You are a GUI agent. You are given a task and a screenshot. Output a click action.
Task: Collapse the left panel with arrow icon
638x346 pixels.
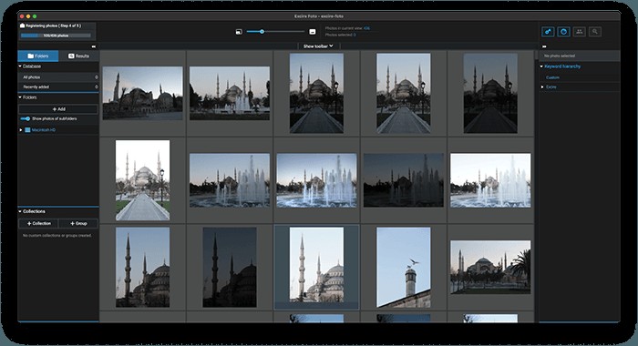[94, 46]
